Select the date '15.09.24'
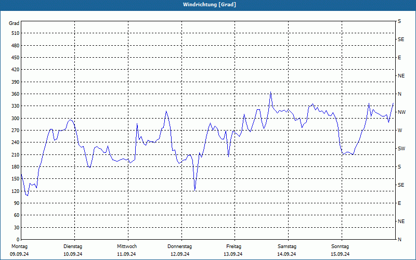 [340, 254]
